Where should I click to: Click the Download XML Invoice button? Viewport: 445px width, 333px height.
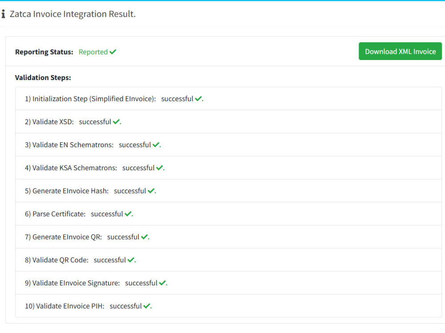400,51
